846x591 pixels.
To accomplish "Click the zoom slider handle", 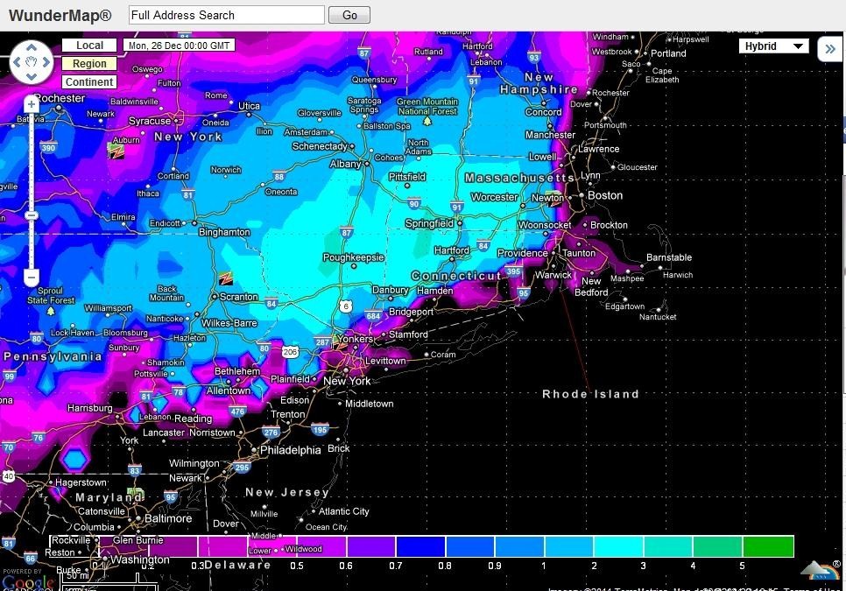I will pos(32,215).
